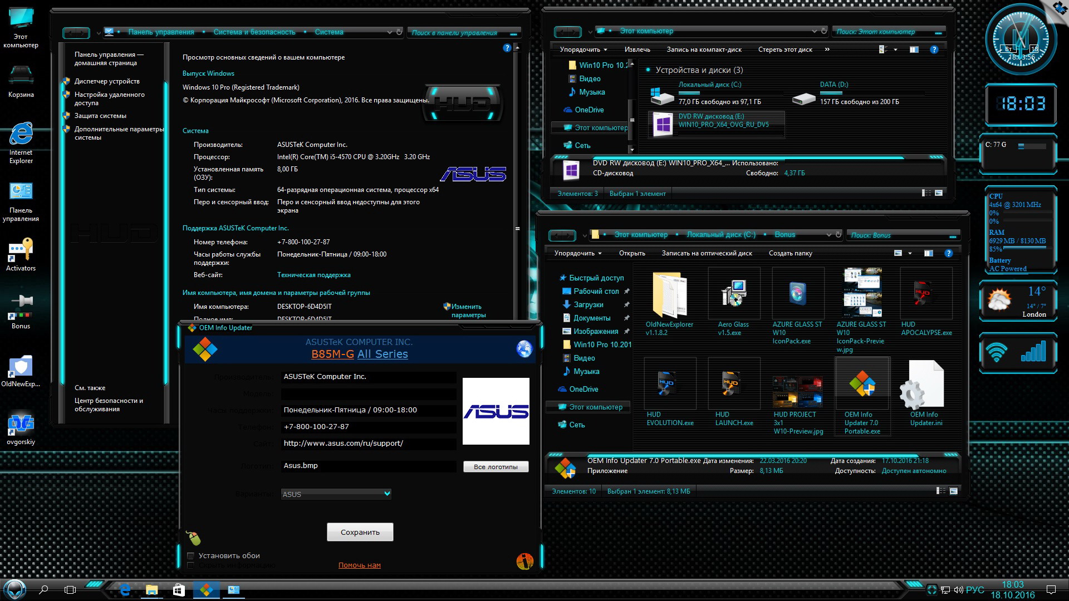The height and width of the screenshot is (601, 1069).
Task: Open Action Center notifications icon
Action: 1051,590
